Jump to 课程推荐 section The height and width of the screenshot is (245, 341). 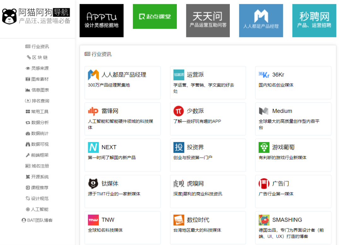click(37, 187)
